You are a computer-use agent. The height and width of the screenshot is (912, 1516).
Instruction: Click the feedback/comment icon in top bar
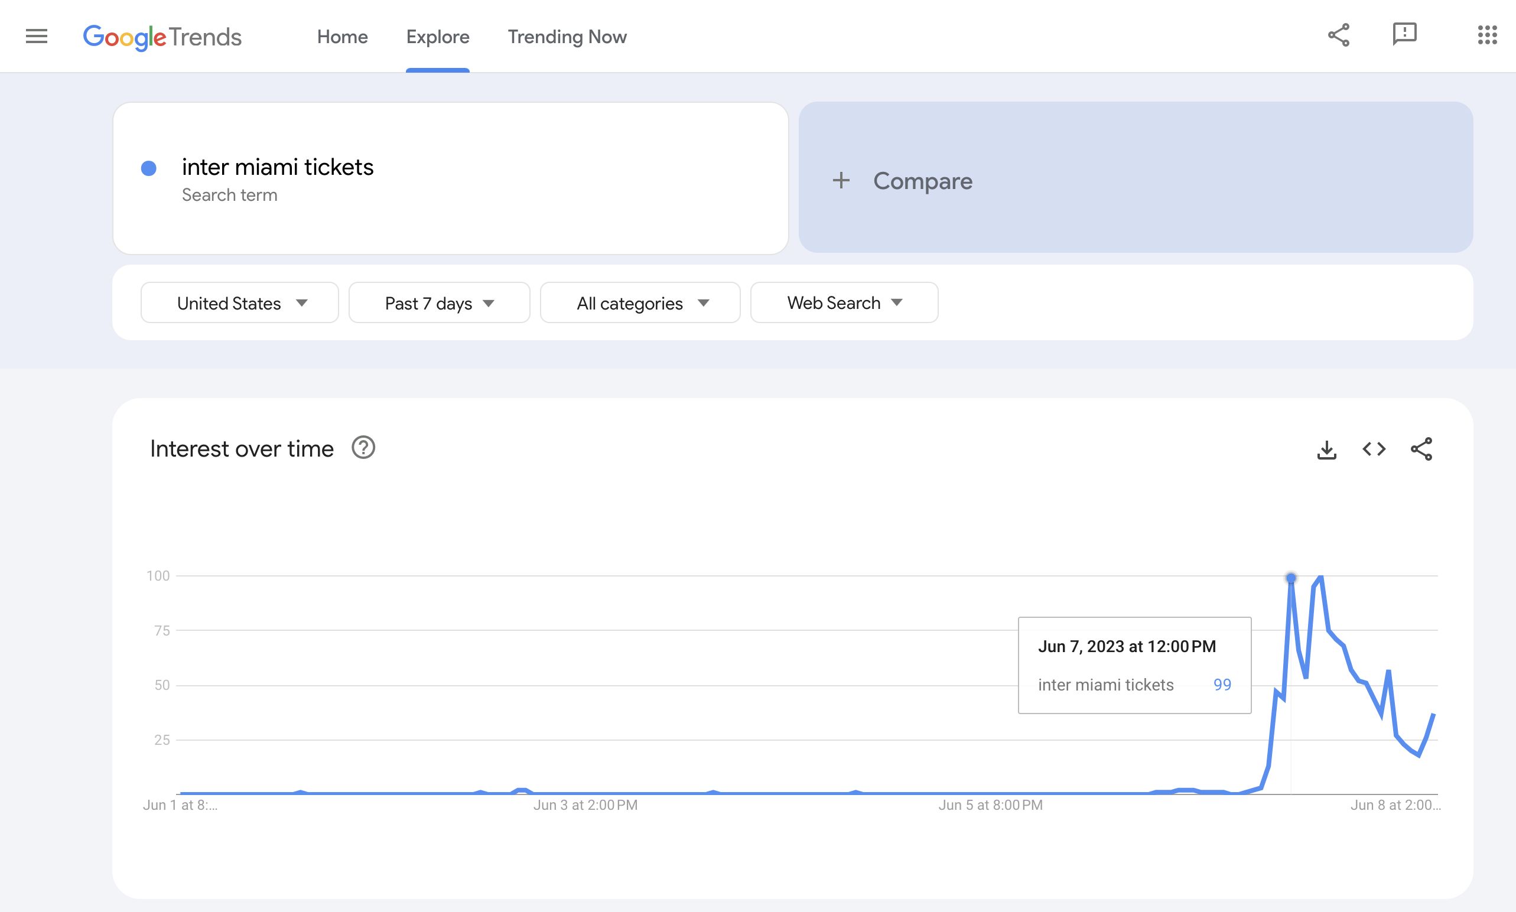point(1403,36)
